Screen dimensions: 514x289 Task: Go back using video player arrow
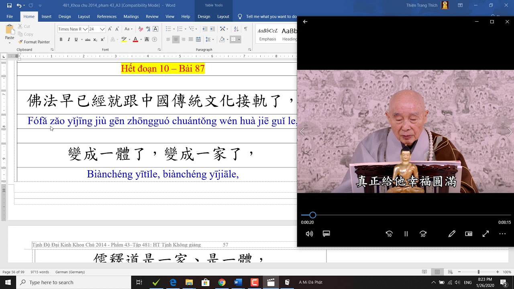point(305,22)
